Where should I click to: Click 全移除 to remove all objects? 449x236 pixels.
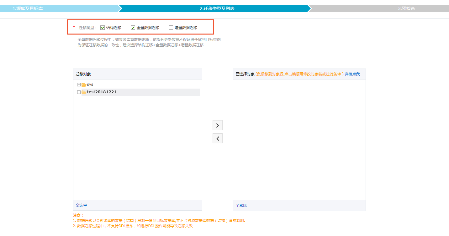[x=241, y=205]
